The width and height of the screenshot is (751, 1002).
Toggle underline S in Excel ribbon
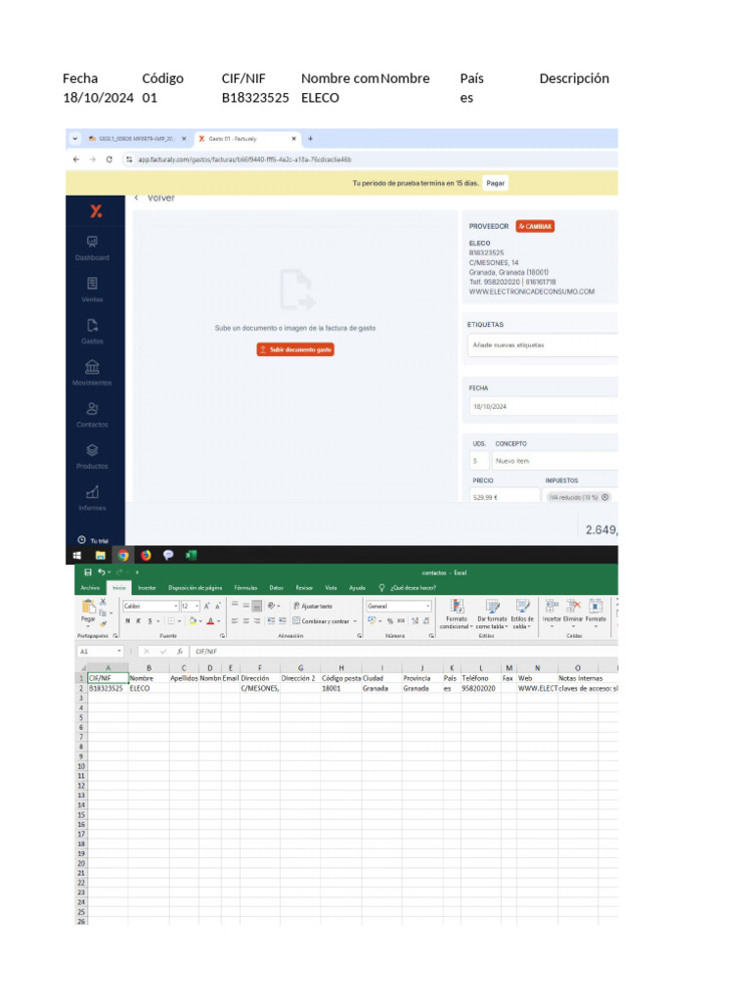coord(150,621)
